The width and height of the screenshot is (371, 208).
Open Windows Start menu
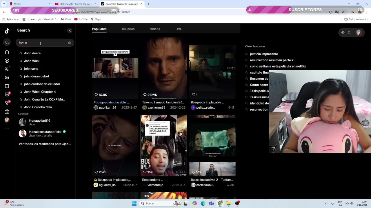[x=134, y=203]
